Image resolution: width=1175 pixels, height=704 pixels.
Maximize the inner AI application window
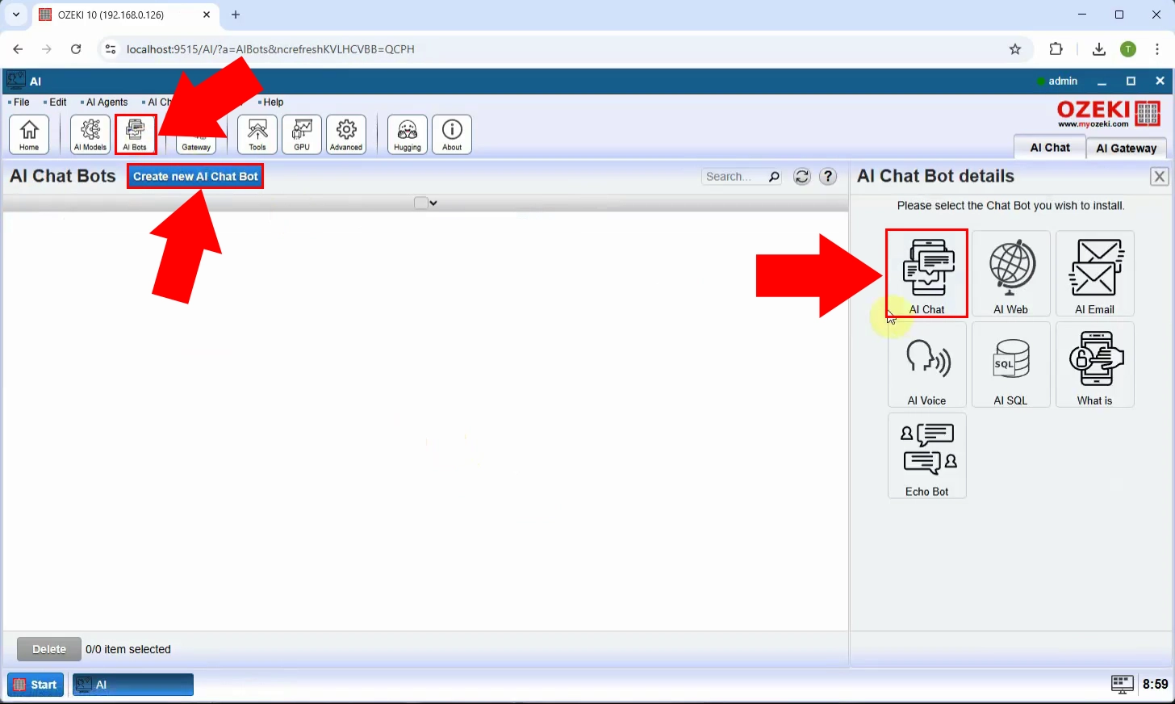coord(1131,81)
